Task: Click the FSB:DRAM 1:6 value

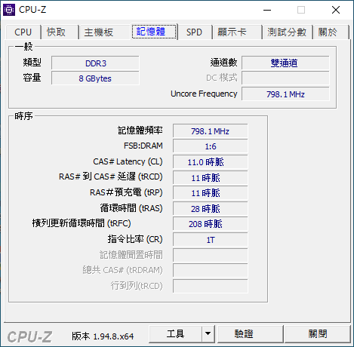Action: click(211, 146)
